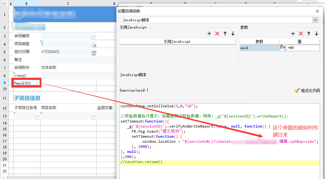
Task: Select the =uuid(32) cell
Action: 27,83
